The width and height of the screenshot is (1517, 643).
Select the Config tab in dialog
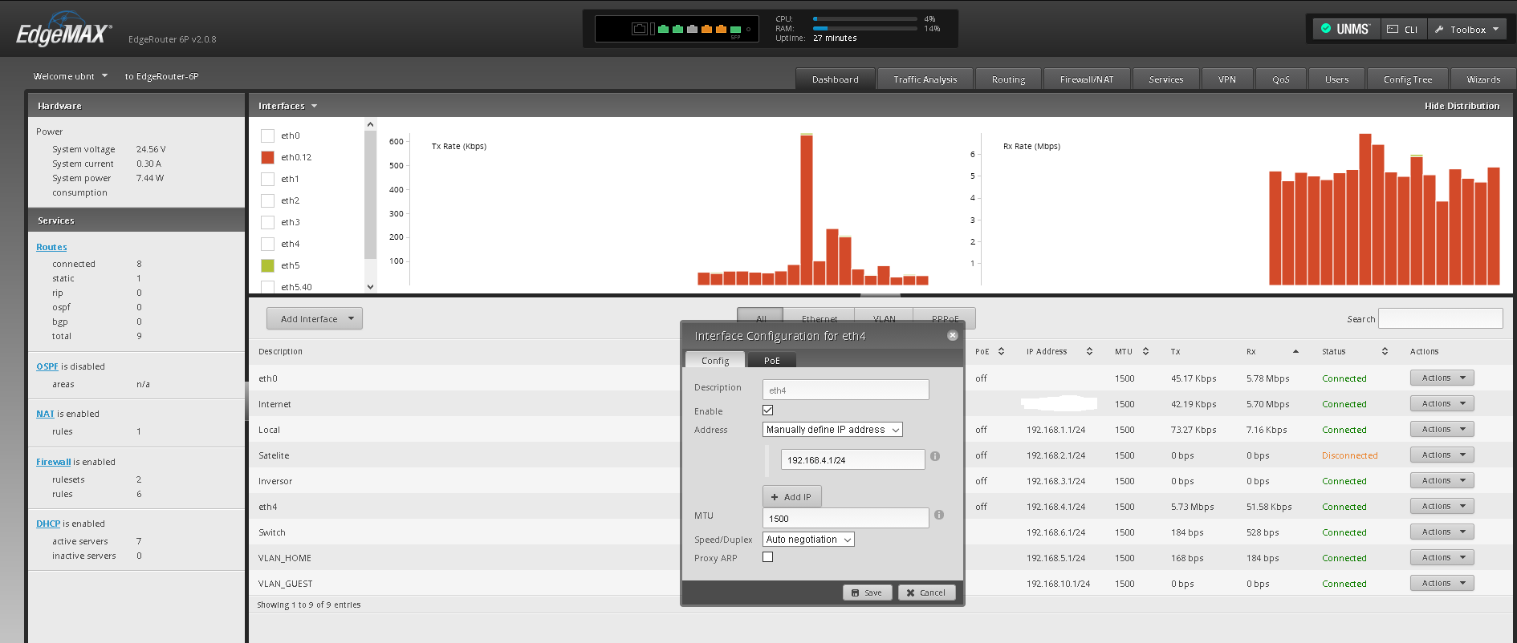(x=715, y=361)
